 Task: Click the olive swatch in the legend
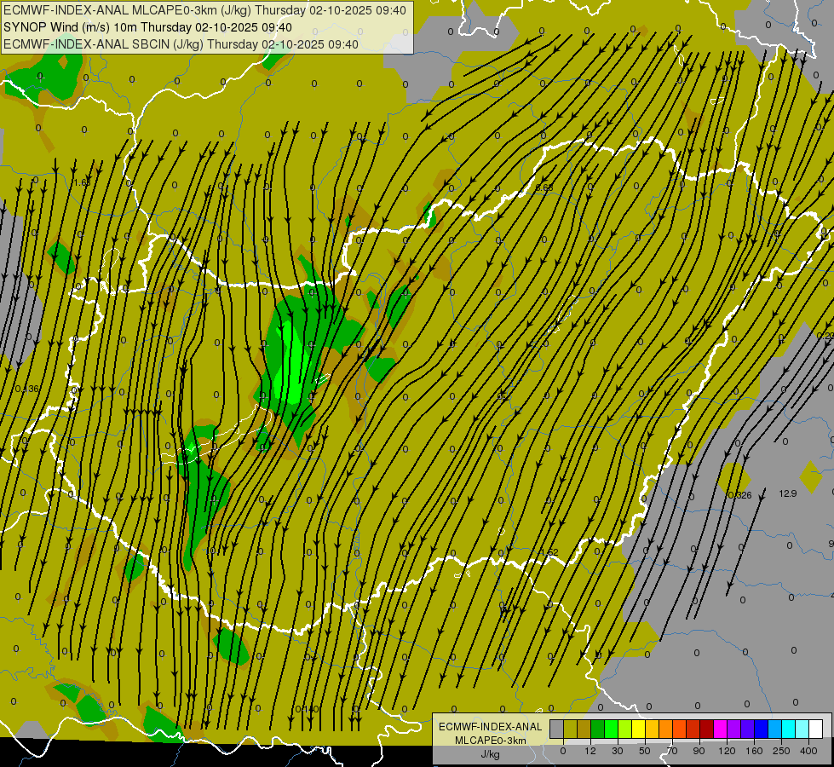tap(570, 729)
